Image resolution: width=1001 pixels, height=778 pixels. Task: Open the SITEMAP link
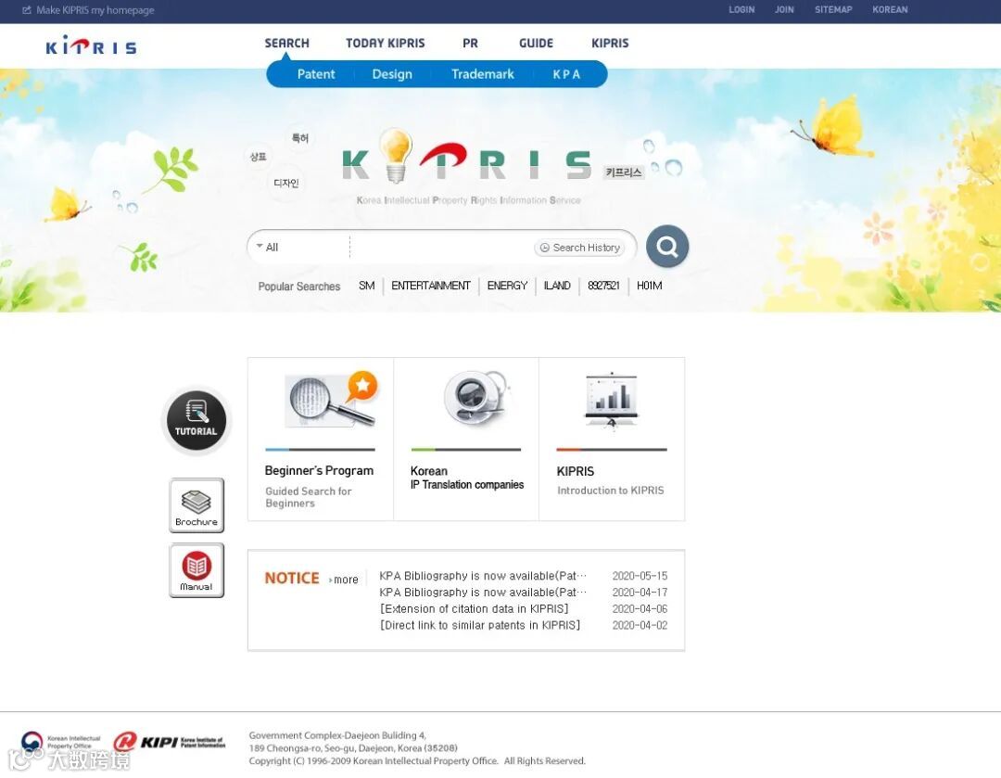[x=833, y=9]
